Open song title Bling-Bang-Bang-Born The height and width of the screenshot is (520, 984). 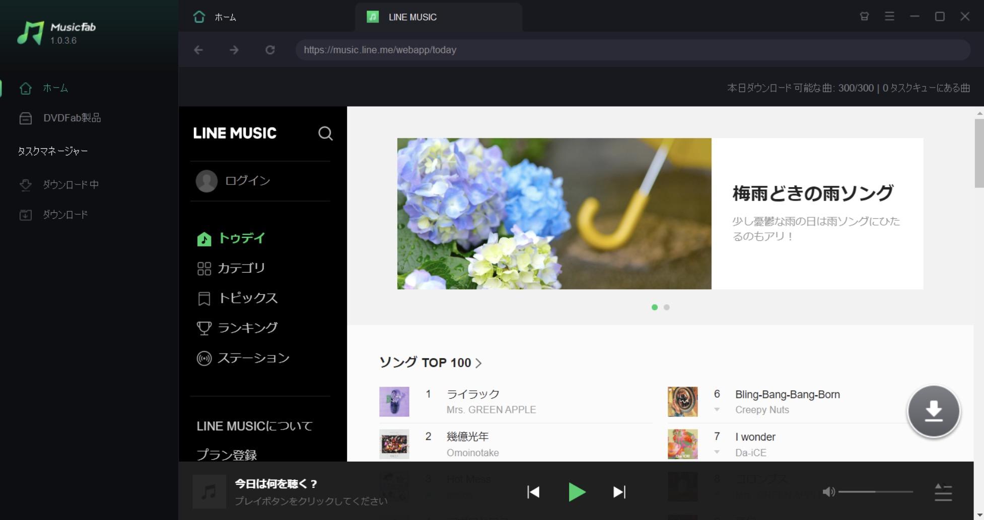pos(788,394)
